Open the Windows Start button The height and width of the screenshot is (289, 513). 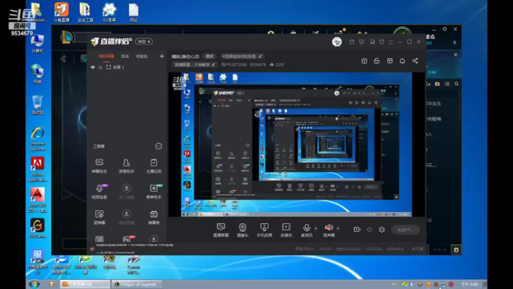click(x=35, y=284)
